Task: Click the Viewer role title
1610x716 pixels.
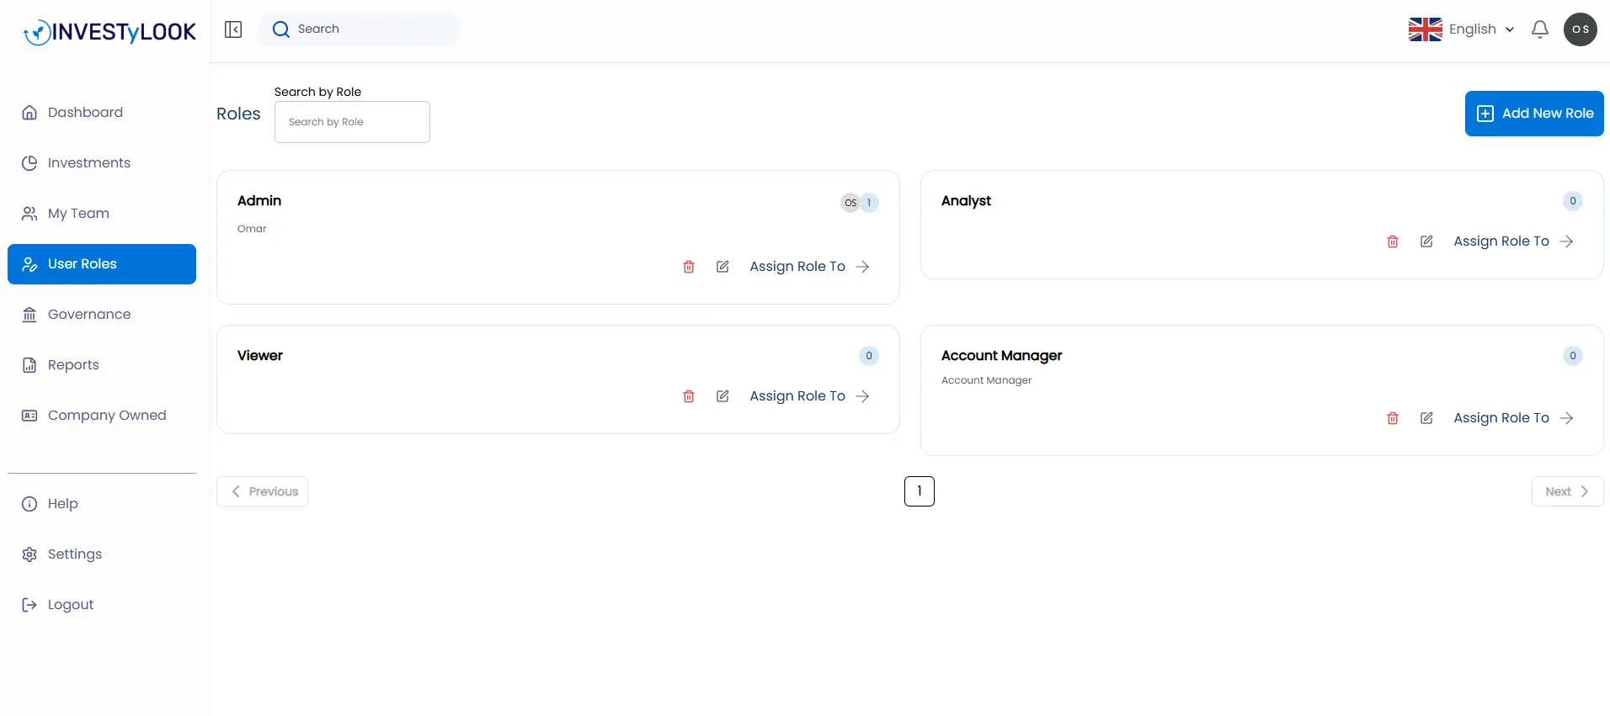Action: pyautogui.click(x=260, y=356)
